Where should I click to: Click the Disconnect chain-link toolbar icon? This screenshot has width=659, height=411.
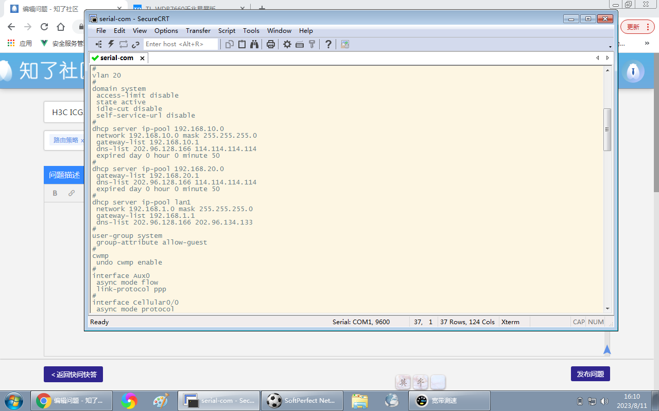[x=135, y=44]
